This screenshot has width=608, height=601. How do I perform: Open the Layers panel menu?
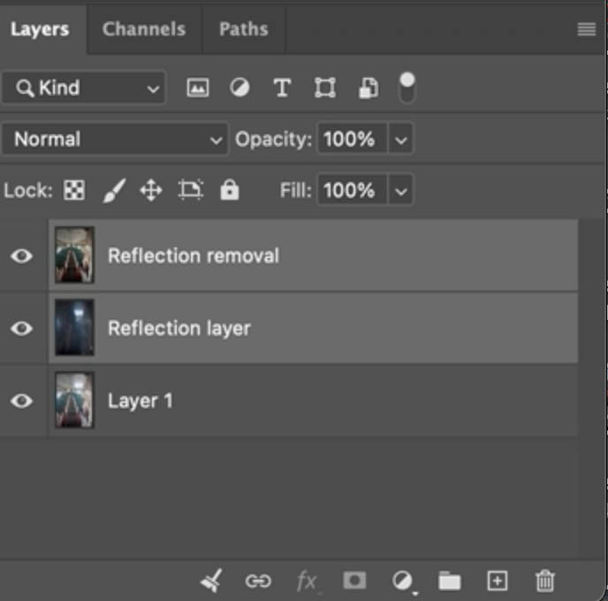(x=586, y=29)
